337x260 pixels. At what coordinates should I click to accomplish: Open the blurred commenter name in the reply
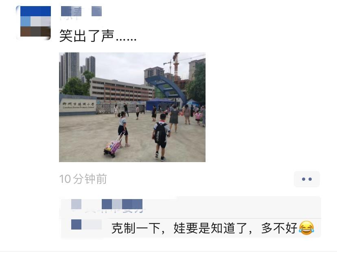87,224
